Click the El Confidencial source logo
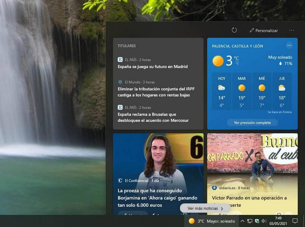 (120, 181)
